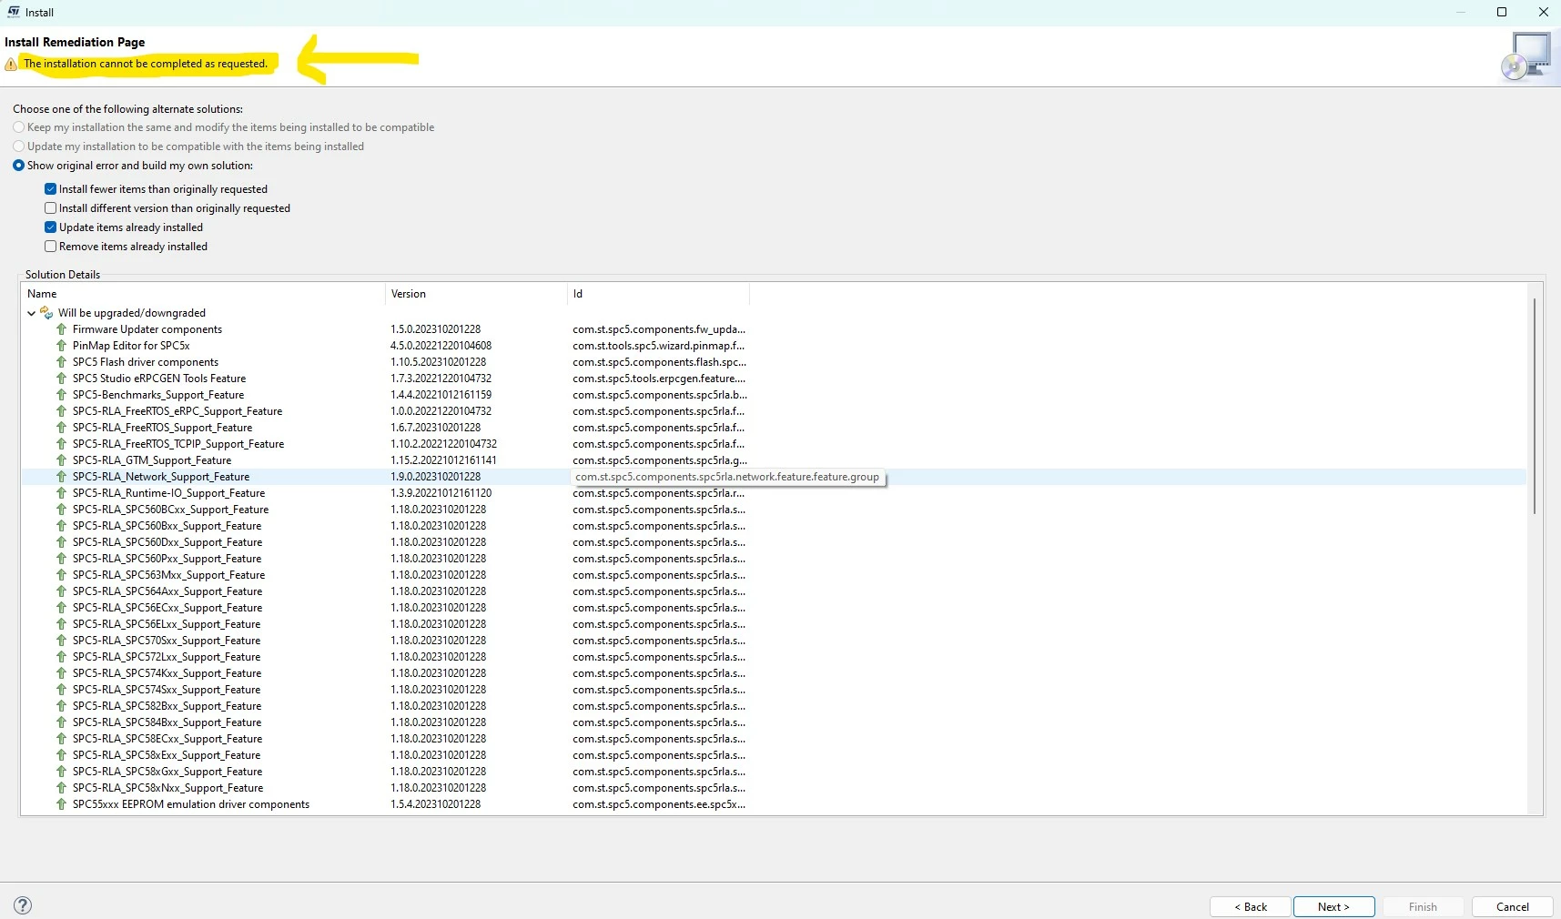The width and height of the screenshot is (1561, 919).
Task: Select SPC5-RLA_SPC58ECxx_Support_Feature row
Action: pos(774,739)
